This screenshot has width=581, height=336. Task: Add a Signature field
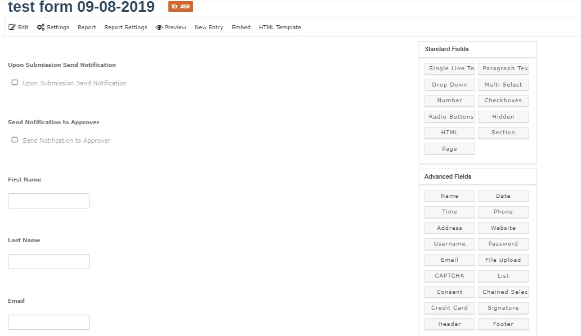pos(503,308)
